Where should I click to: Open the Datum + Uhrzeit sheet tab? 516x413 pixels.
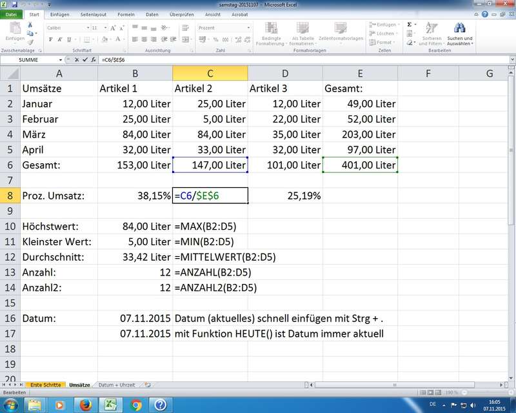[117, 385]
